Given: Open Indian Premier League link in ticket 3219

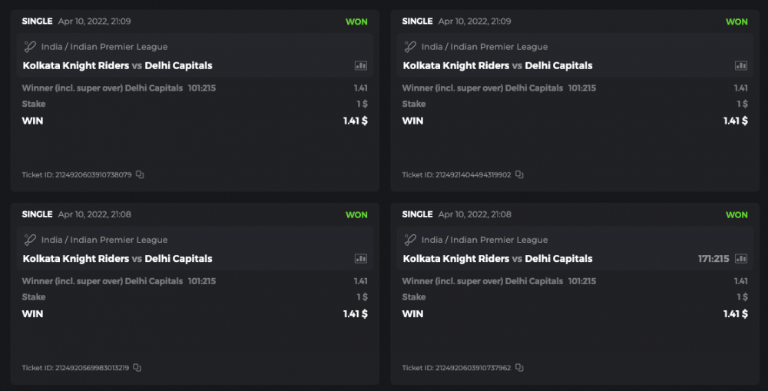Looking at the screenshot, I should [x=104, y=240].
